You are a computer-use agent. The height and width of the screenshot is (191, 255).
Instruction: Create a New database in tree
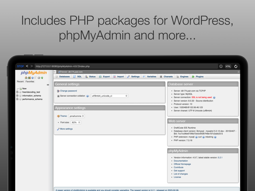25,88
